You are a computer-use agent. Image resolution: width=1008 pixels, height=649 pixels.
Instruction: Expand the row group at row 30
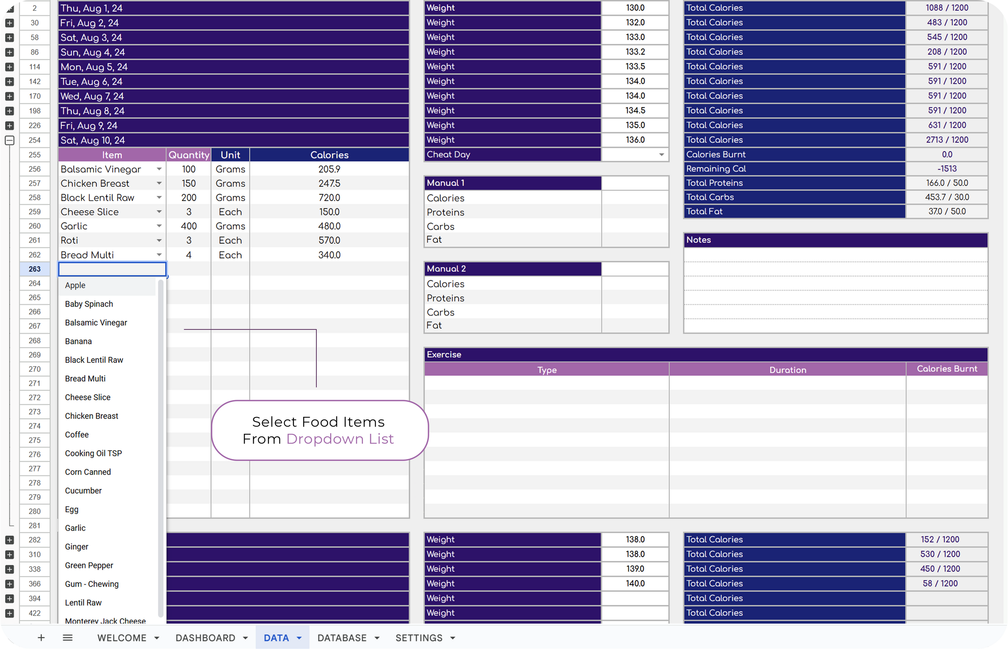pos(10,23)
